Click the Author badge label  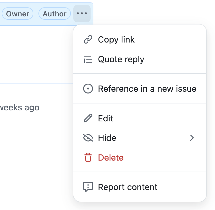click(x=54, y=14)
